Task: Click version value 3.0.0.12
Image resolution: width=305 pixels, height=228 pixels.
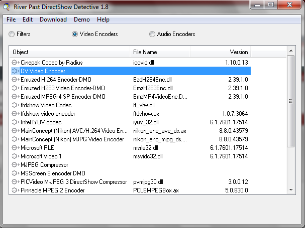Action: (x=238, y=182)
